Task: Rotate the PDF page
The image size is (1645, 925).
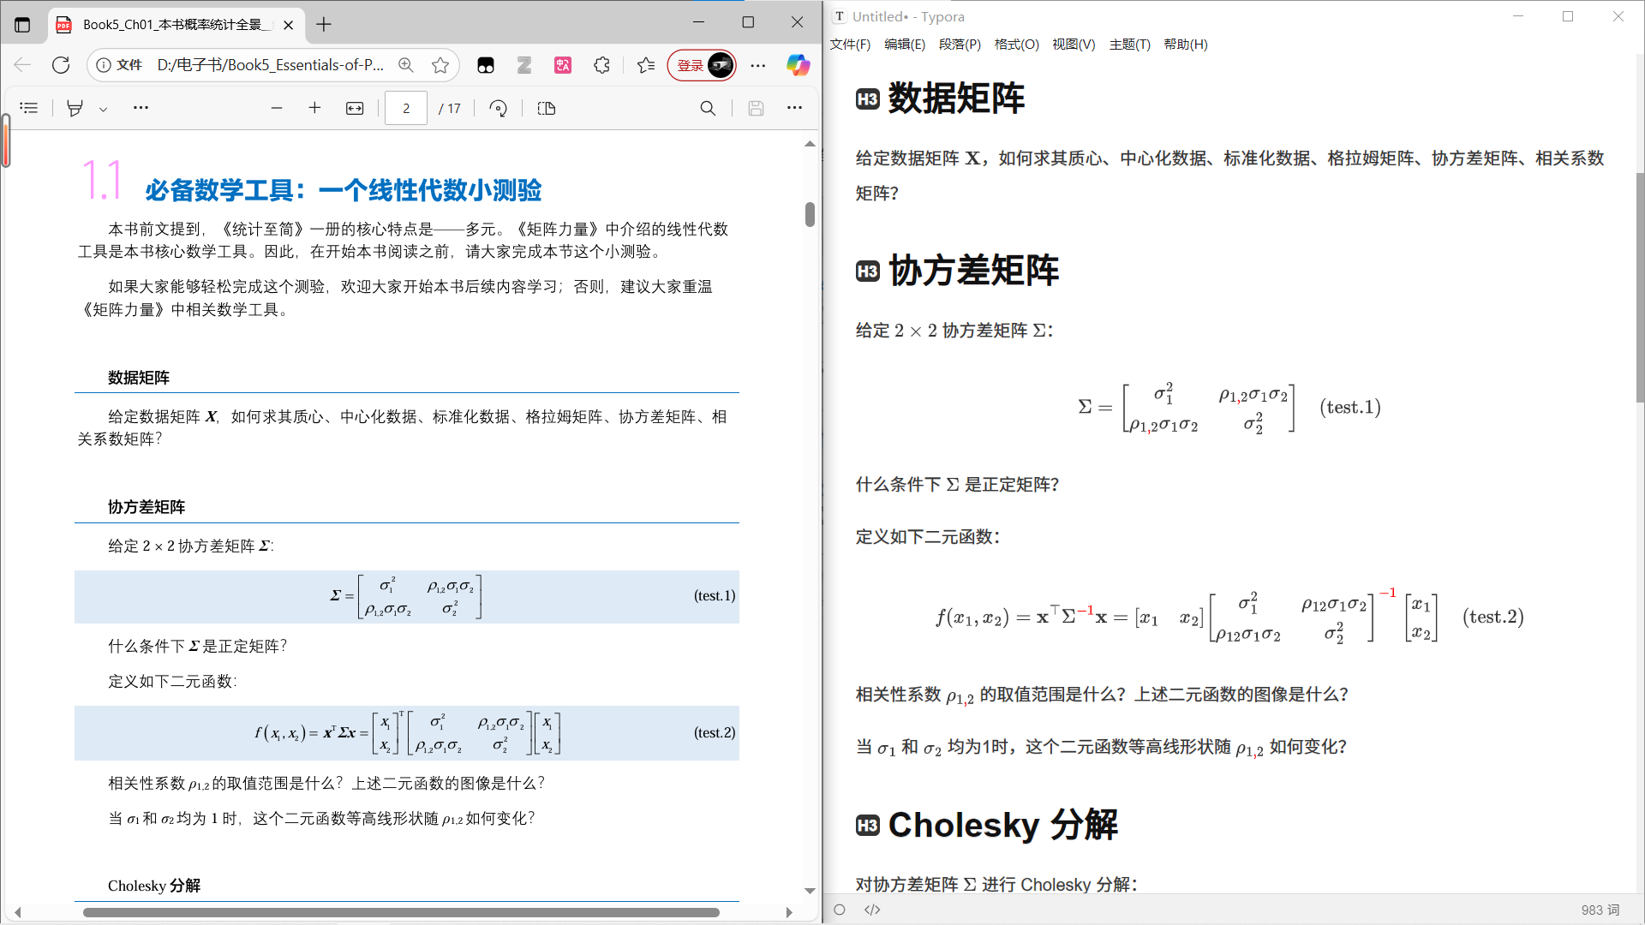Action: point(498,108)
